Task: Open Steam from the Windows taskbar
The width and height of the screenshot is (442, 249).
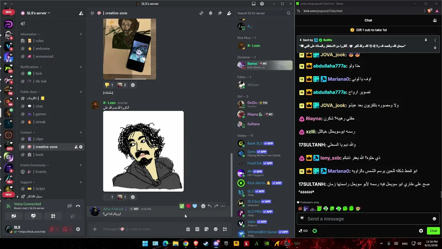Action: (x=206, y=243)
